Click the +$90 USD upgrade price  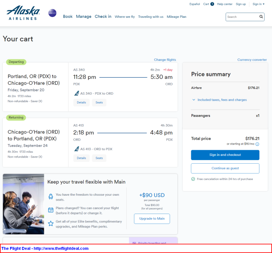(152, 195)
